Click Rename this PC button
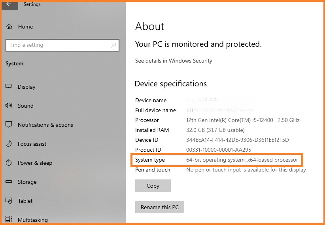This screenshot has height=225, width=325. [160, 207]
